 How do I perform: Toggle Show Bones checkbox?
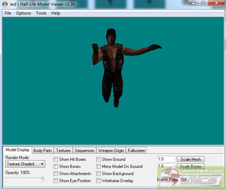pyautogui.click(x=56, y=167)
